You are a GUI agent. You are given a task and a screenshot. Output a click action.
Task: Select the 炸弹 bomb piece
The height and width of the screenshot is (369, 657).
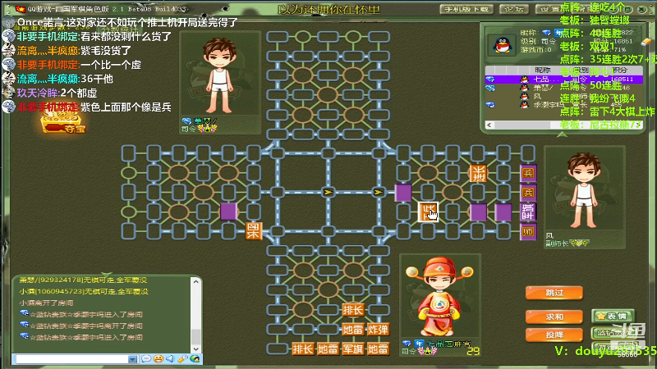point(378,330)
